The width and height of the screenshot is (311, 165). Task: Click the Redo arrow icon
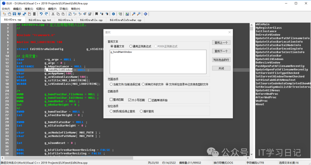46,14
